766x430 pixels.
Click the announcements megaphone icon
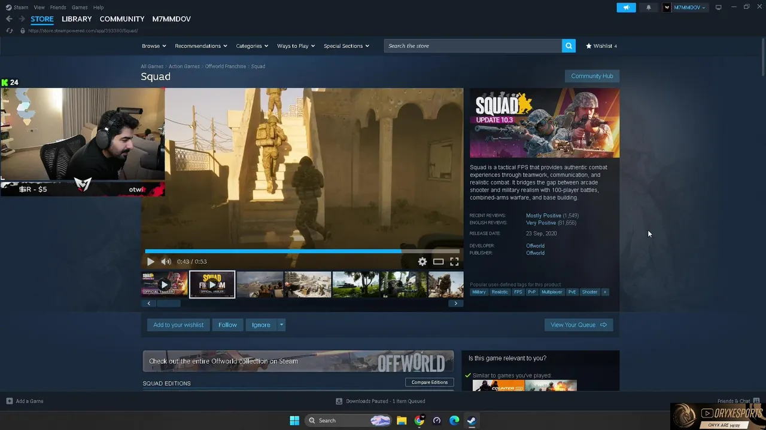626,7
